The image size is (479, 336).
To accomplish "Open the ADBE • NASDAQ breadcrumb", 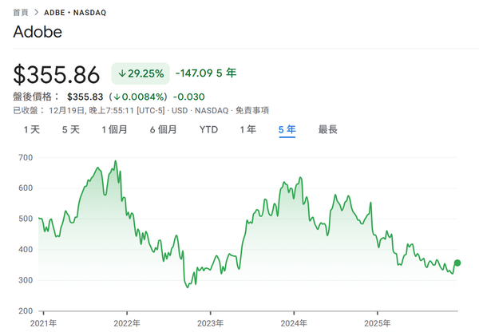I will 75,13.
